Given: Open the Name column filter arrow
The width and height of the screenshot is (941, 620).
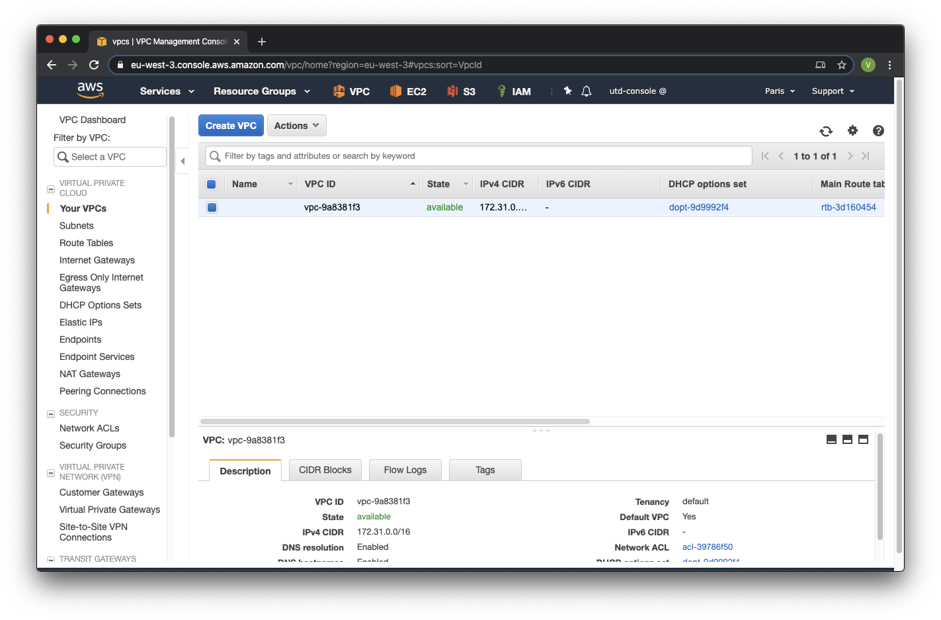Looking at the screenshot, I should [x=290, y=184].
